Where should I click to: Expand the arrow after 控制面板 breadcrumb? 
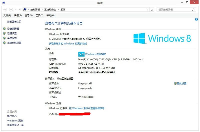(43, 10)
